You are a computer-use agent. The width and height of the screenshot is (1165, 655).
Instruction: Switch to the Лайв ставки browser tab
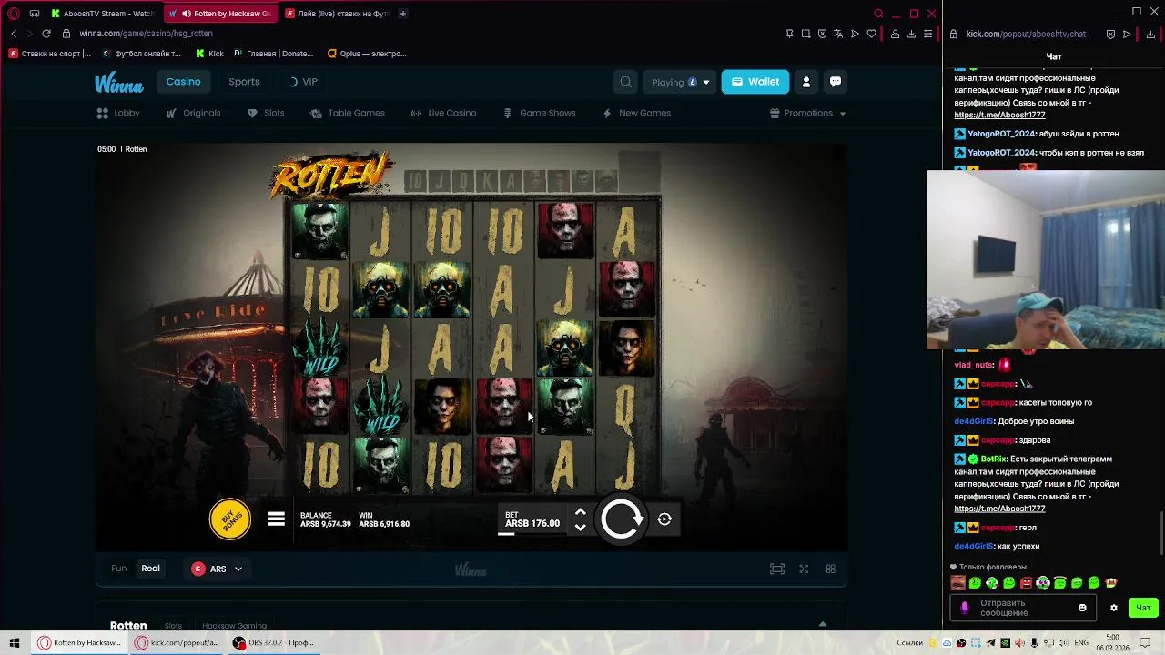coord(337,14)
